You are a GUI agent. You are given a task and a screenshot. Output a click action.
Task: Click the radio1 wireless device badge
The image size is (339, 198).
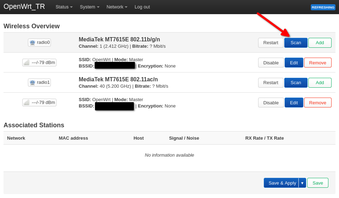pyautogui.click(x=39, y=82)
